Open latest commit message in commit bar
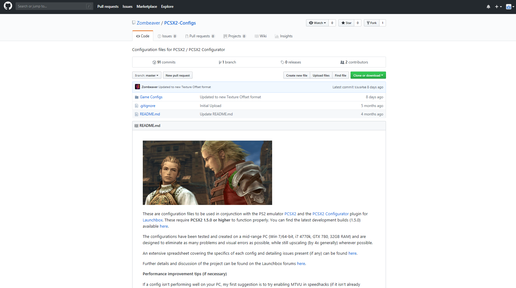The width and height of the screenshot is (516, 288). click(185, 87)
